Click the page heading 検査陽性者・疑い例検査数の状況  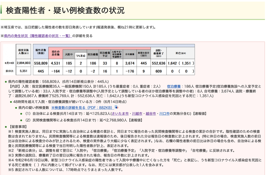(65, 10)
